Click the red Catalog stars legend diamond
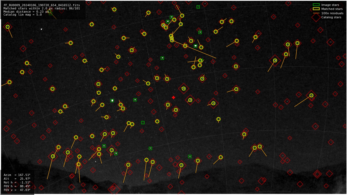This screenshot has width=347, height=195. [316, 17]
